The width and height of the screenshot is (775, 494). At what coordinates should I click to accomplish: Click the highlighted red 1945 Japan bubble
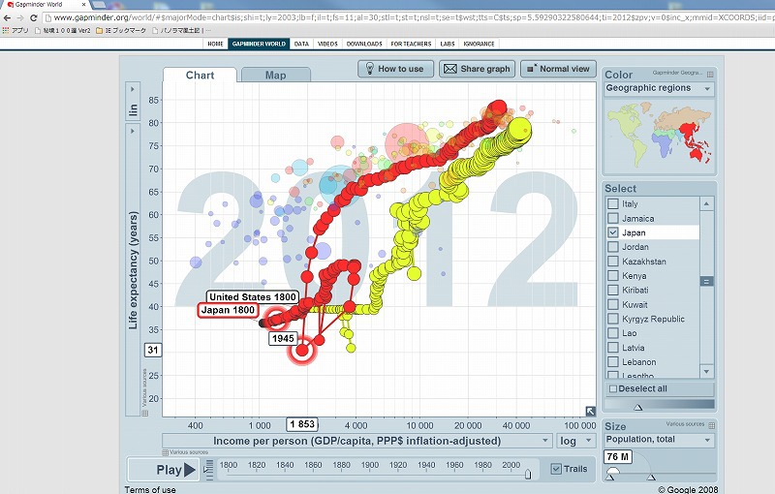[302, 351]
